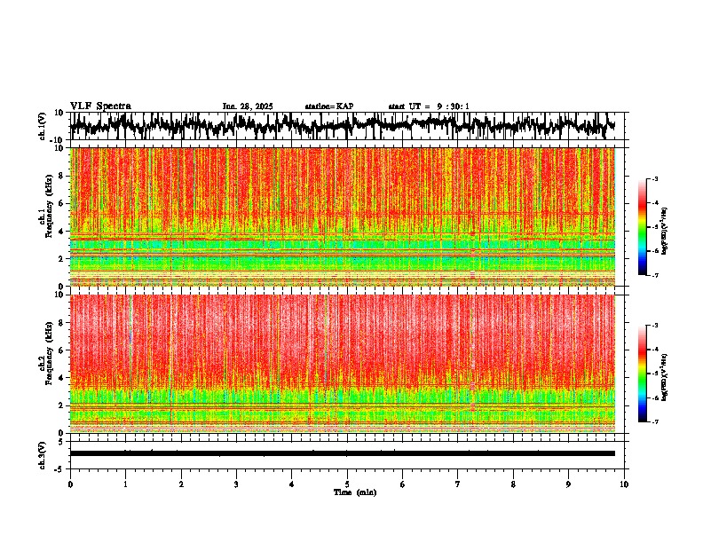The width and height of the screenshot is (703, 543).
Task: Click time axis tick label "0"
Action: (70, 484)
